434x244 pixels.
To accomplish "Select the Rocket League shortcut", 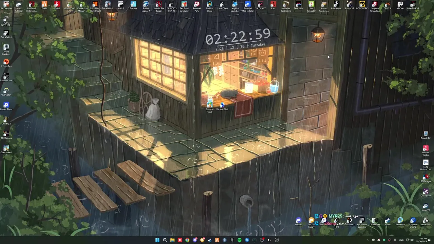I will tap(146, 6).
